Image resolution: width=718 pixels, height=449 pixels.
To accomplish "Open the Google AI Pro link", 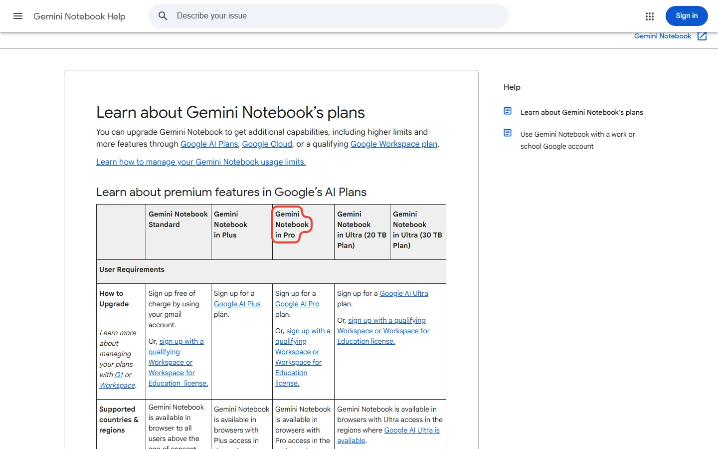I will pos(297,304).
